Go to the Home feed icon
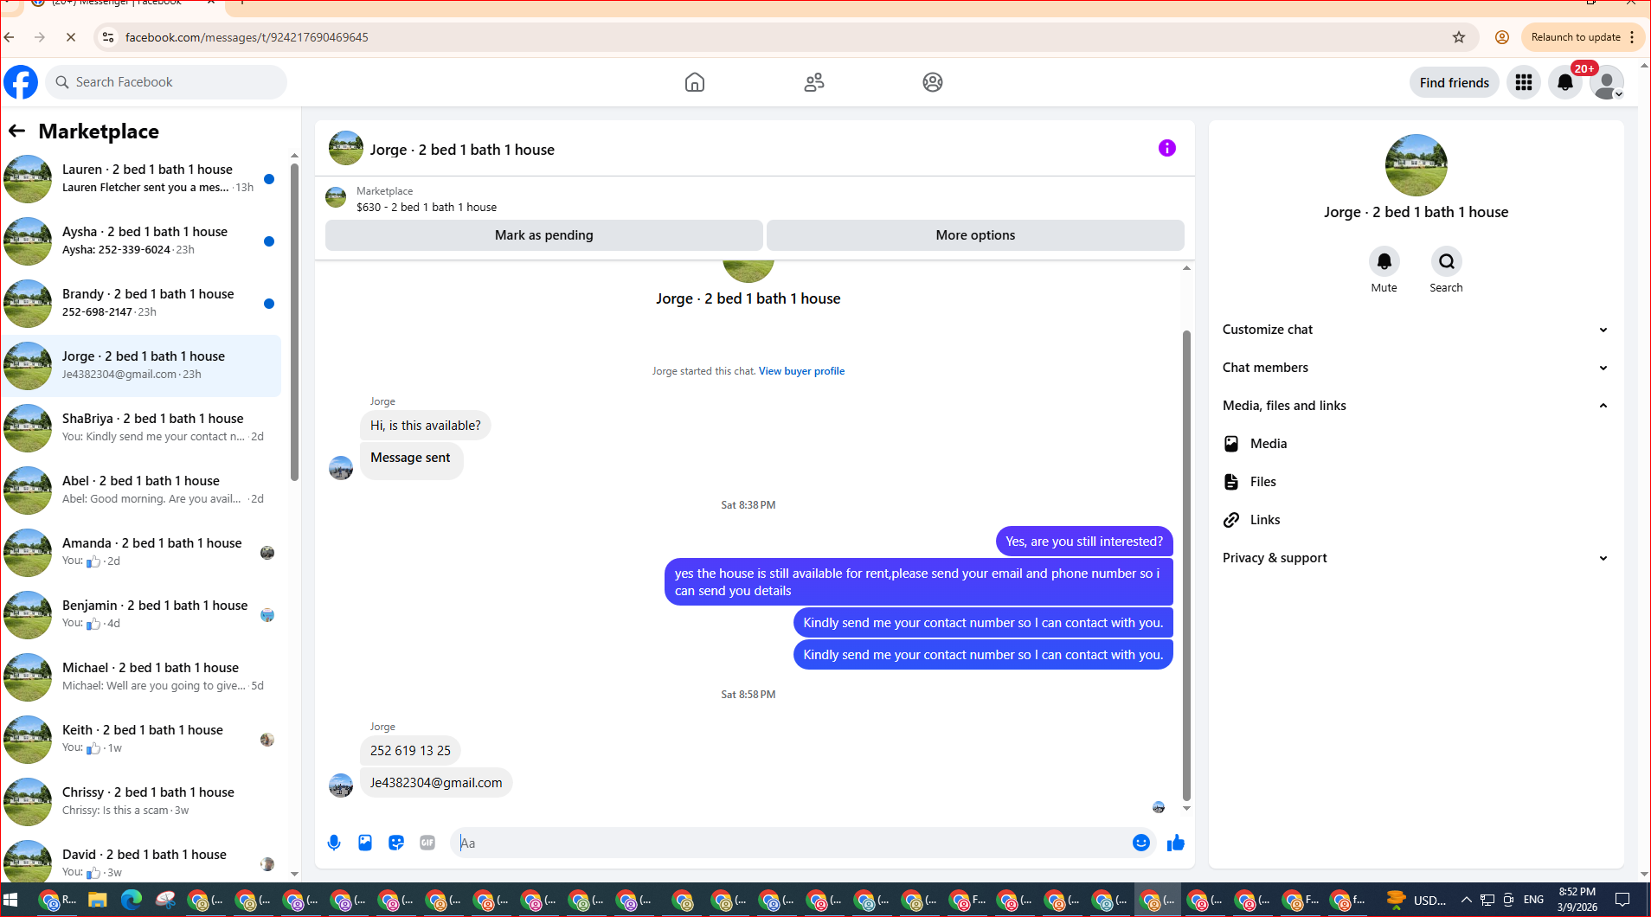The width and height of the screenshot is (1651, 917). (x=695, y=82)
